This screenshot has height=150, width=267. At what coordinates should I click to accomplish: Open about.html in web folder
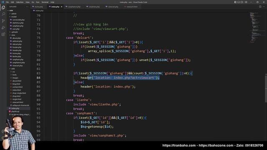point(17,81)
